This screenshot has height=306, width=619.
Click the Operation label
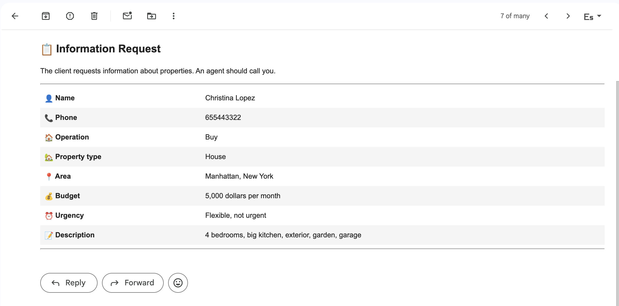[x=72, y=137]
